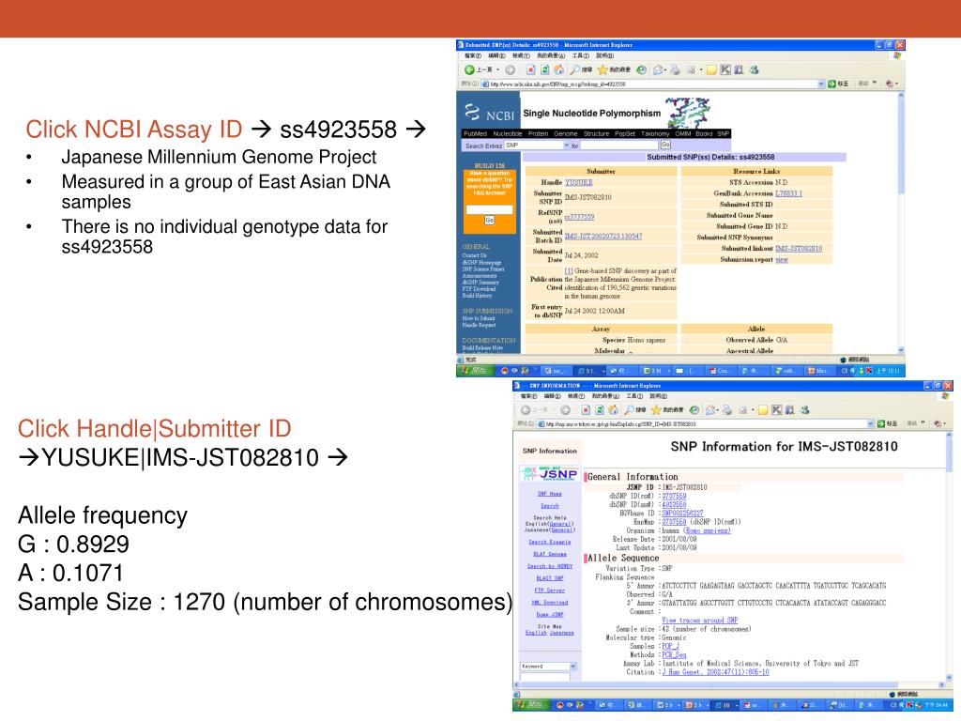This screenshot has height=721, width=961.
Task: Click Print icon in NCBI browser toolbar
Action: pyautogui.click(x=675, y=69)
